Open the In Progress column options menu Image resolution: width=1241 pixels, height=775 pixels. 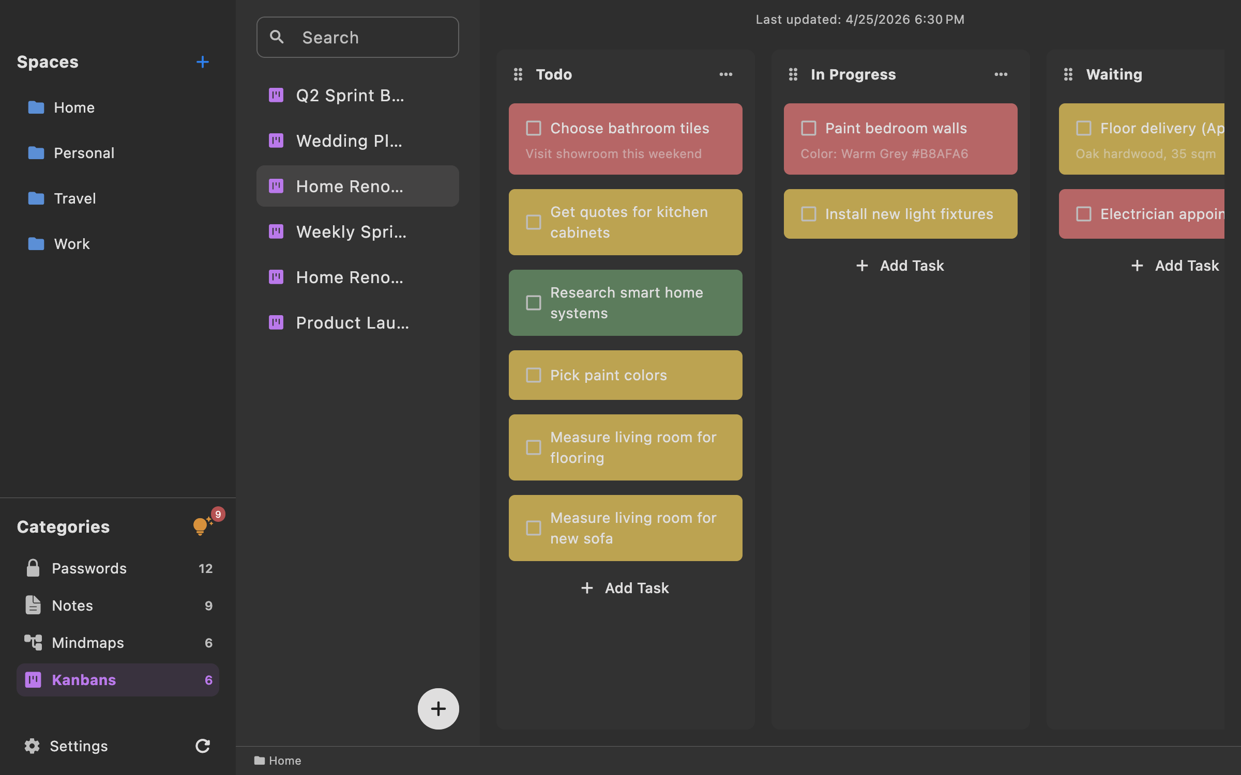[1001, 74]
